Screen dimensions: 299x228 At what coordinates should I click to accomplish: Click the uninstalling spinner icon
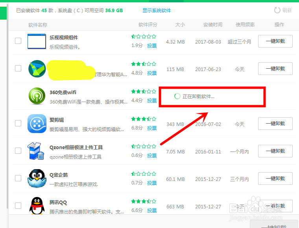click(x=177, y=96)
